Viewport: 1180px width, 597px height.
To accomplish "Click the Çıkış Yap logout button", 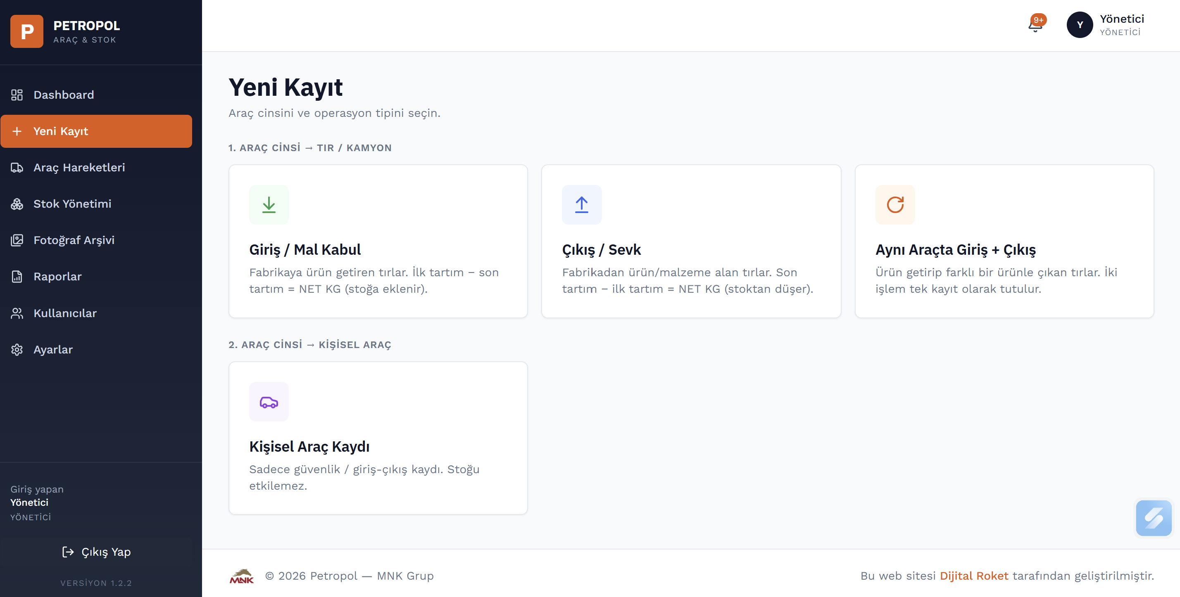I will coord(96,552).
